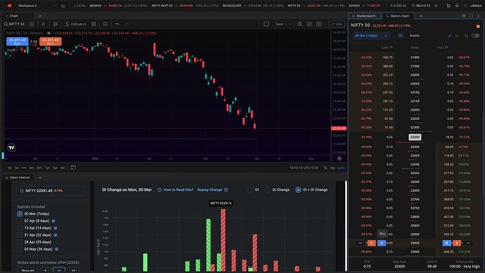Set chart range to 1d
The height and width of the screenshot is (273, 485).
[9, 168]
